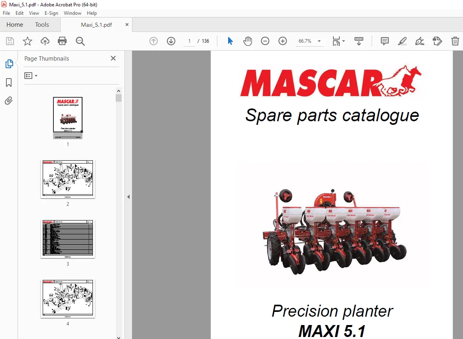Open Attachments paperclip icon in sidebar
The image size is (463, 339).
coord(8,101)
